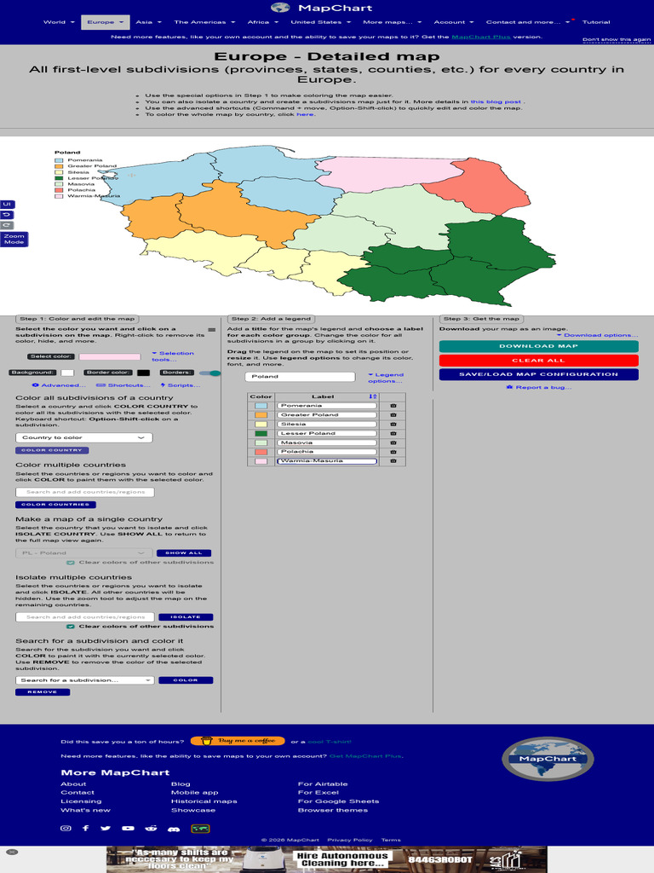654x873 pixels.
Task: Open MapChart Reddit icon in footer
Action: pos(151,828)
